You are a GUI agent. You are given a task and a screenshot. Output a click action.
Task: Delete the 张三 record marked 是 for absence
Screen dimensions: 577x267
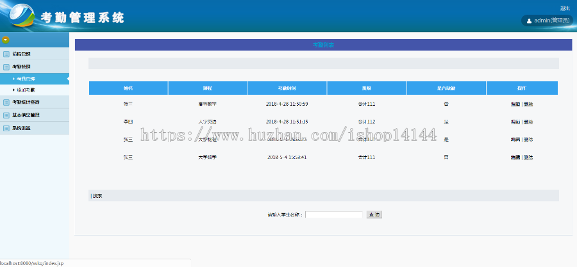pos(528,140)
